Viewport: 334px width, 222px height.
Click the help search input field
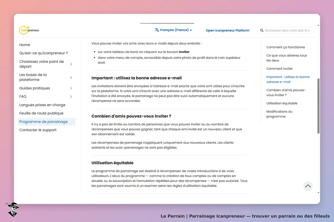pos(284,30)
